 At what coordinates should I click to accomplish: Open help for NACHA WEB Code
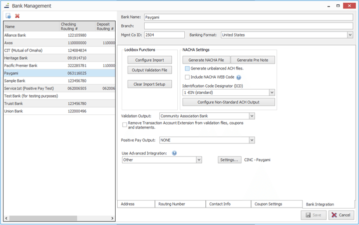click(238, 77)
